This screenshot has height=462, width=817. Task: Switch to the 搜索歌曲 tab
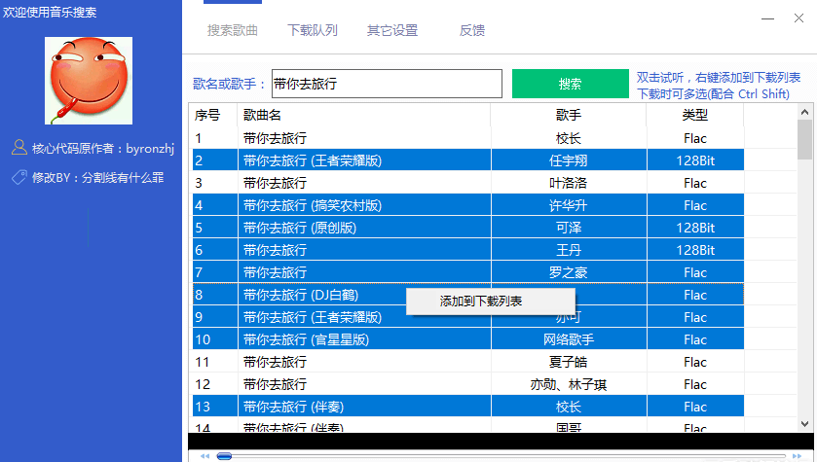coord(233,30)
